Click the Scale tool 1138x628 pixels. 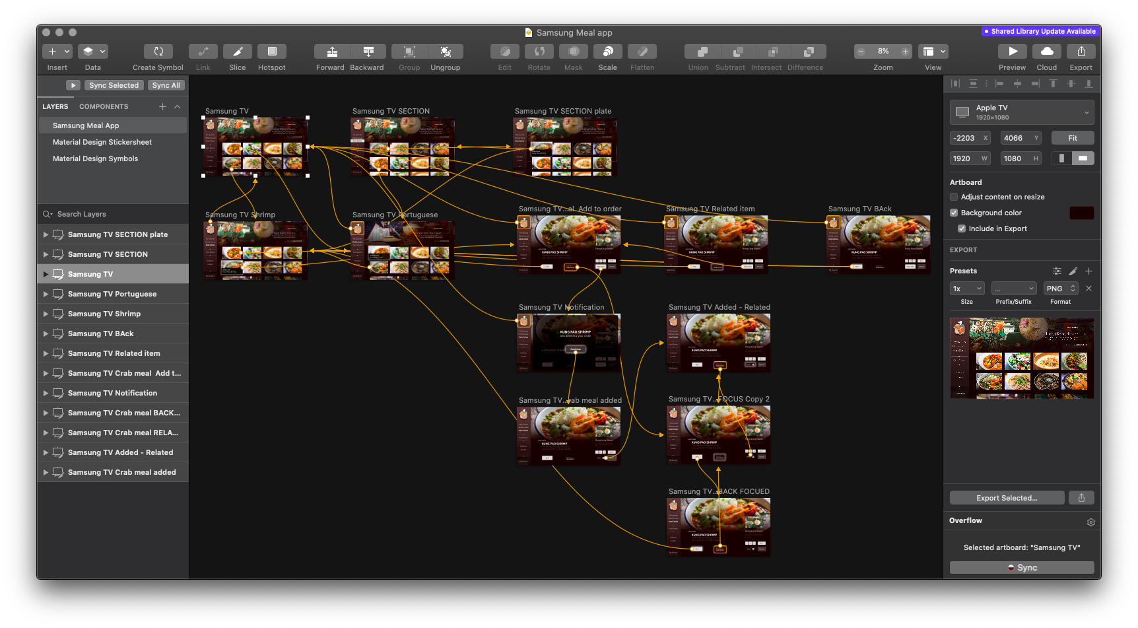pyautogui.click(x=608, y=52)
